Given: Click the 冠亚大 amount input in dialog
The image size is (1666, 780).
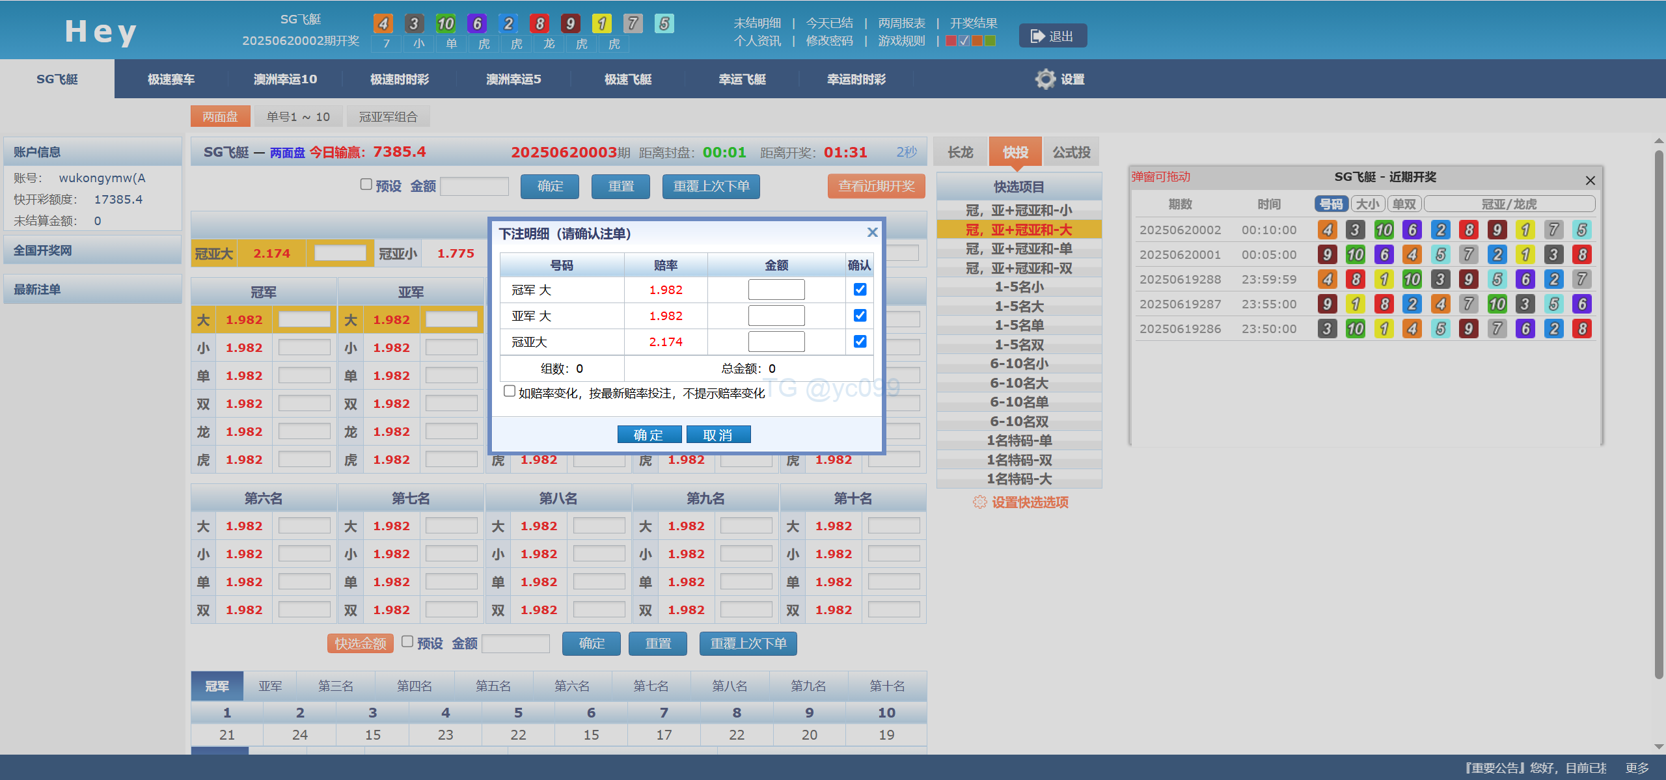Looking at the screenshot, I should click(x=776, y=342).
